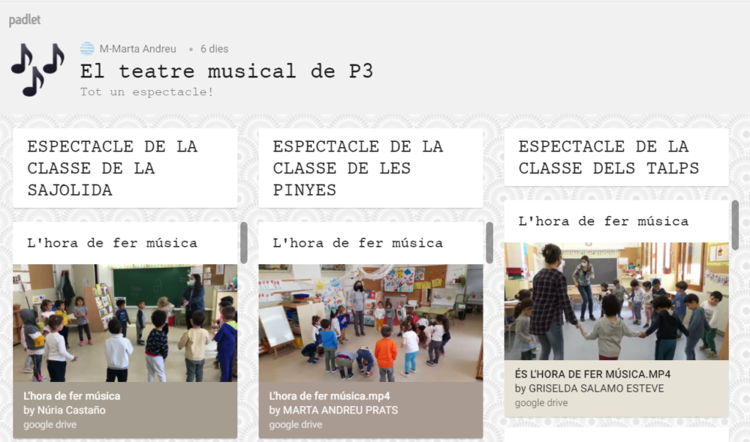This screenshot has height=442, width=750.
Task: Click the Pinyes class column header
Action: coord(370,168)
